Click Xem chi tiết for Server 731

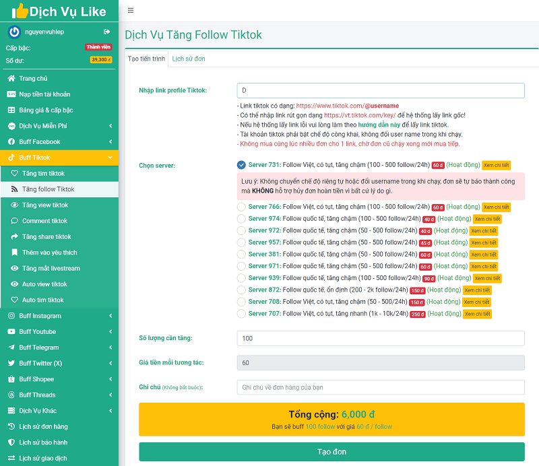click(497, 165)
